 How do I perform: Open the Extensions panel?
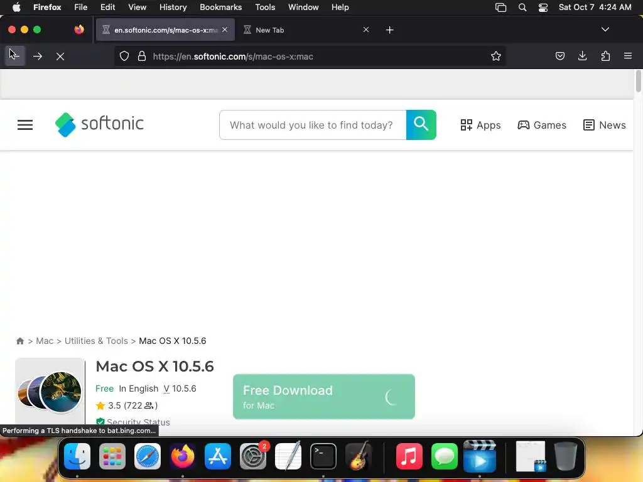coord(605,56)
